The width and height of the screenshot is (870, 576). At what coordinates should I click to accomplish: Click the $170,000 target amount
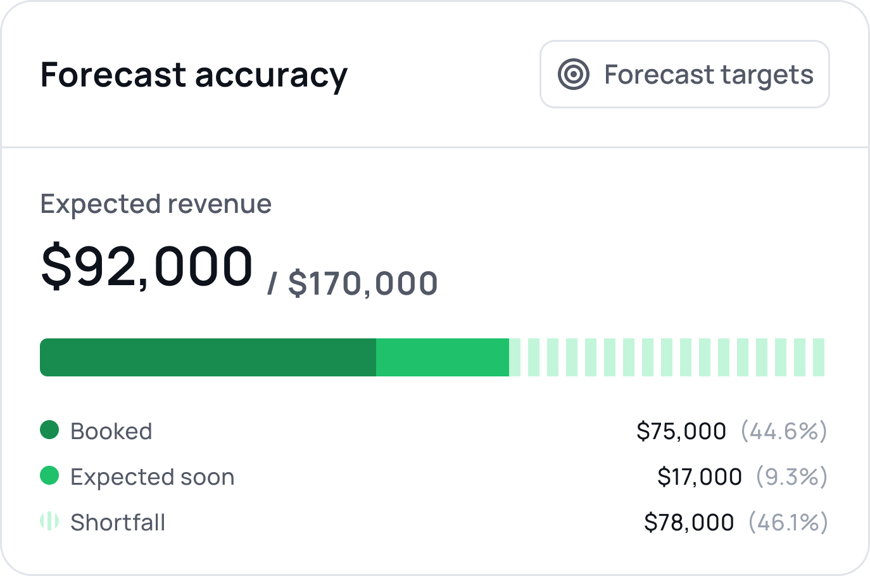(363, 283)
